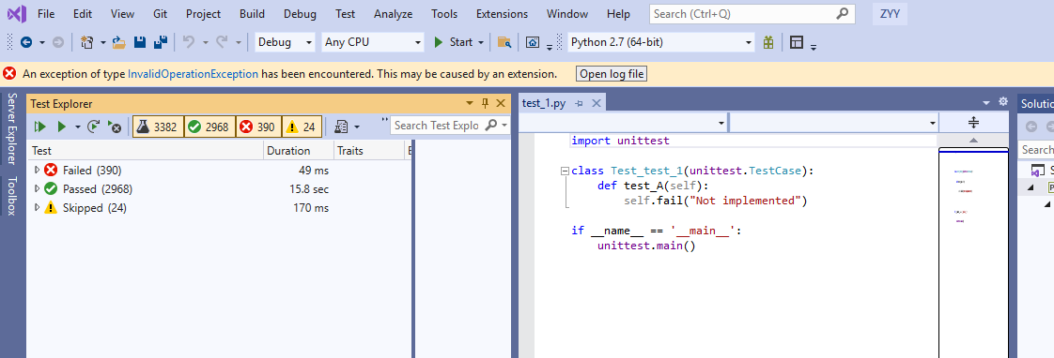
Task: Navigate backward with the blue arrow
Action: pos(27,42)
